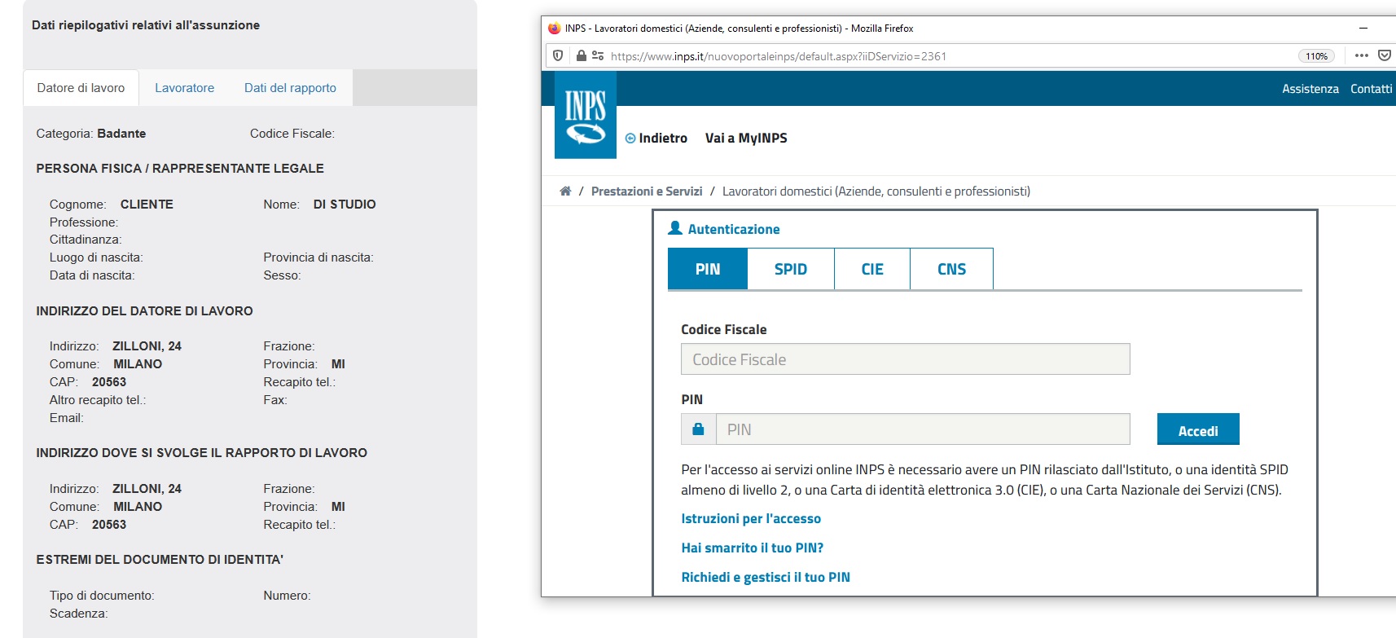Image resolution: width=1396 pixels, height=638 pixels.
Task: Open the Datore di lavoro tab
Action: [x=81, y=88]
